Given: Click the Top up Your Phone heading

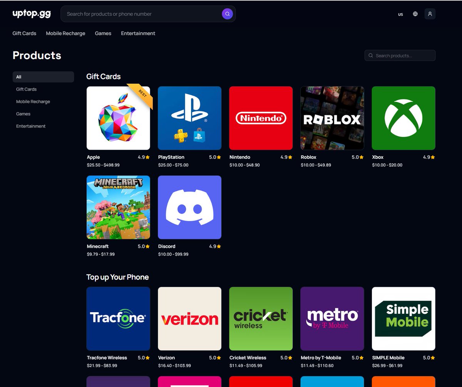Looking at the screenshot, I should click(x=117, y=277).
